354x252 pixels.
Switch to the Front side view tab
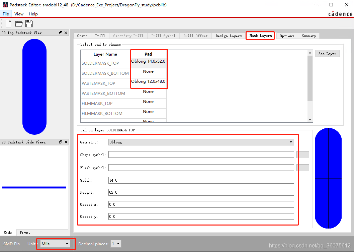pos(25,232)
